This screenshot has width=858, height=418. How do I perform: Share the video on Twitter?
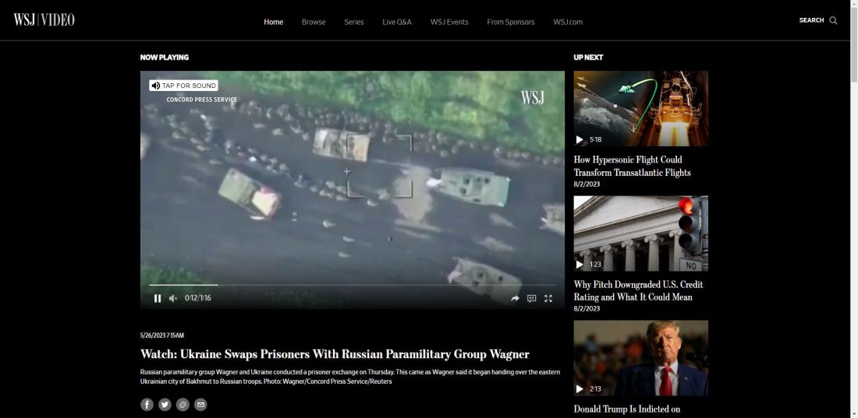pyautogui.click(x=165, y=404)
